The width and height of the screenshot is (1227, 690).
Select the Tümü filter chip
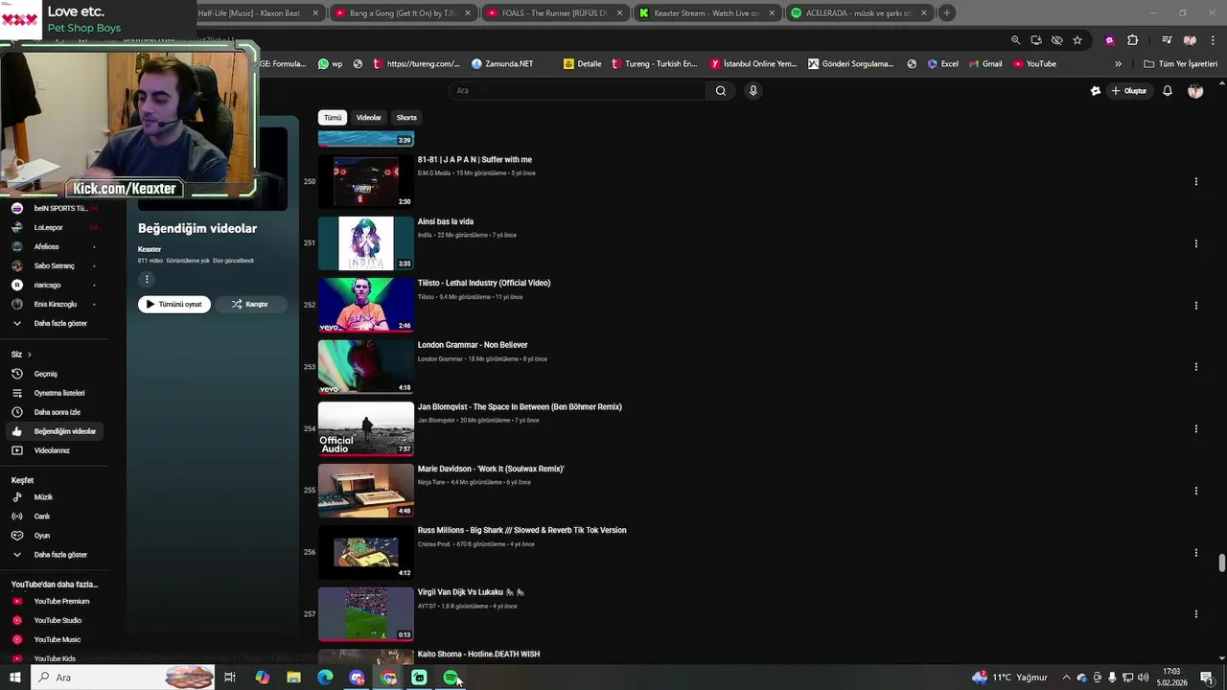point(333,118)
